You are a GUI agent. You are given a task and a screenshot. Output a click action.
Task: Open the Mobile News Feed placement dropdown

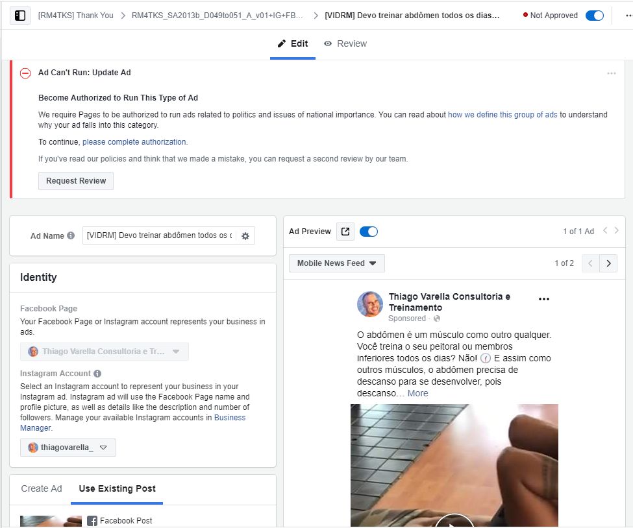point(337,263)
